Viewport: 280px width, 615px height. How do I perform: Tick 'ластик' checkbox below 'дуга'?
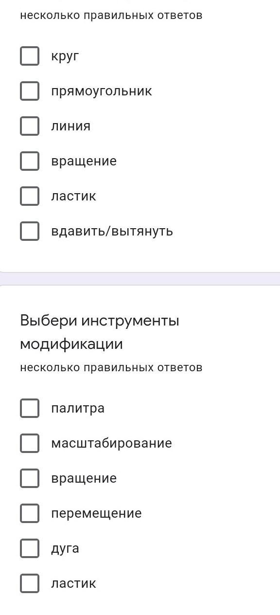pos(30,583)
